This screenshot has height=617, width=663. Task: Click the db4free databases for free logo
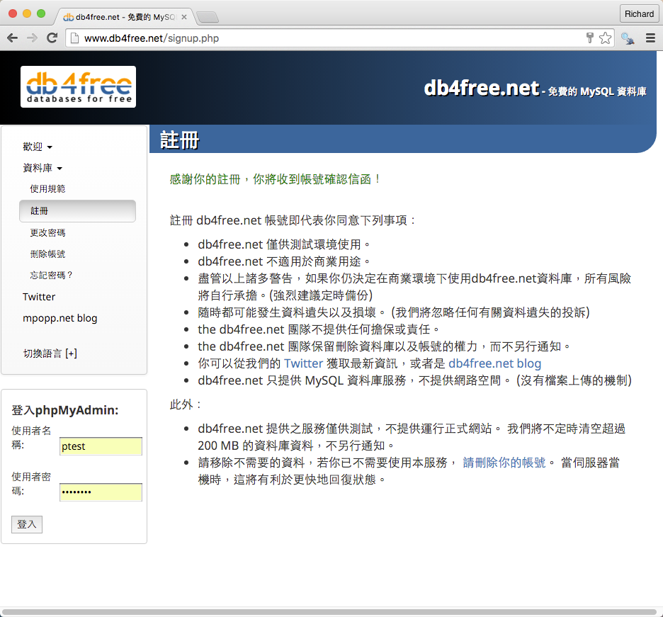click(x=78, y=86)
